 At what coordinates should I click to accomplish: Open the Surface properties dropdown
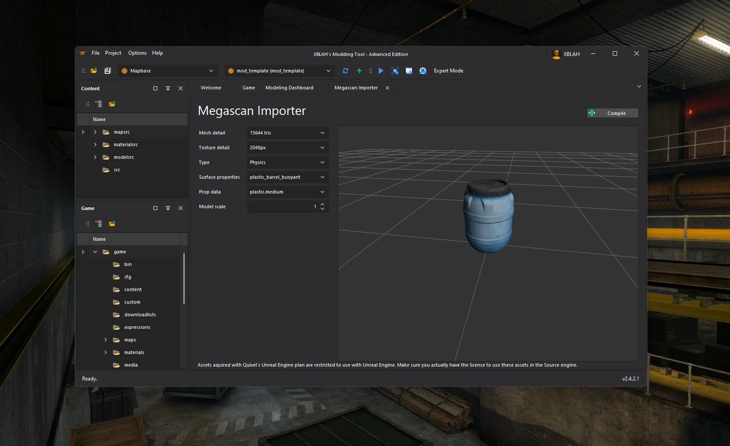(x=288, y=177)
